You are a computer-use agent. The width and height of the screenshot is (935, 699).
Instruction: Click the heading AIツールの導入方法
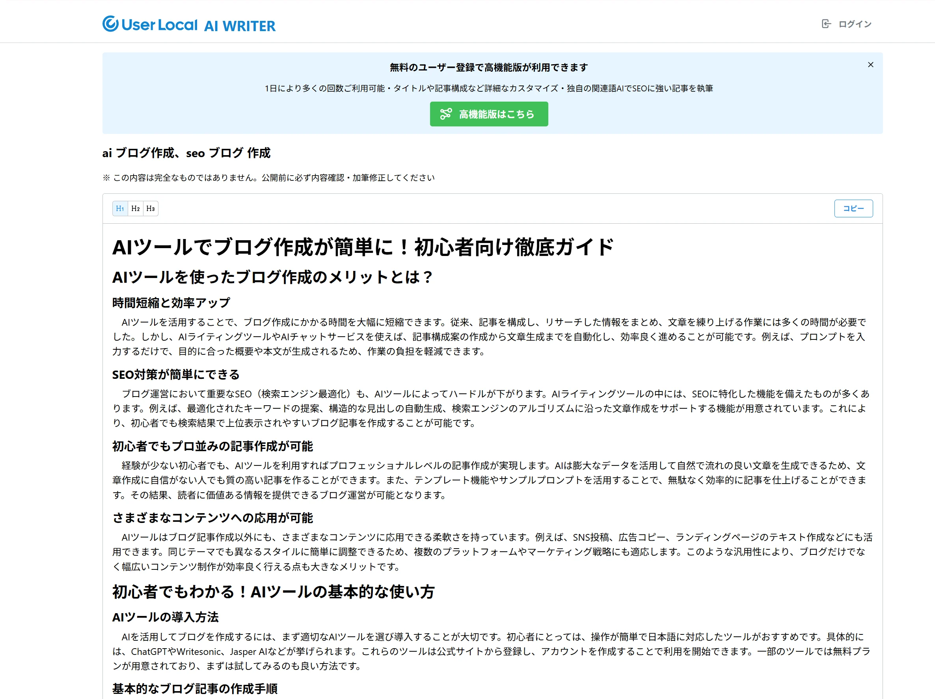click(x=165, y=617)
